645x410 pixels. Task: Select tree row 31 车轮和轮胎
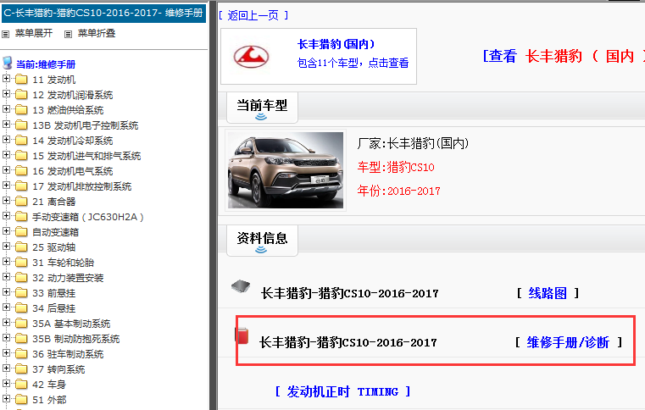64,263
